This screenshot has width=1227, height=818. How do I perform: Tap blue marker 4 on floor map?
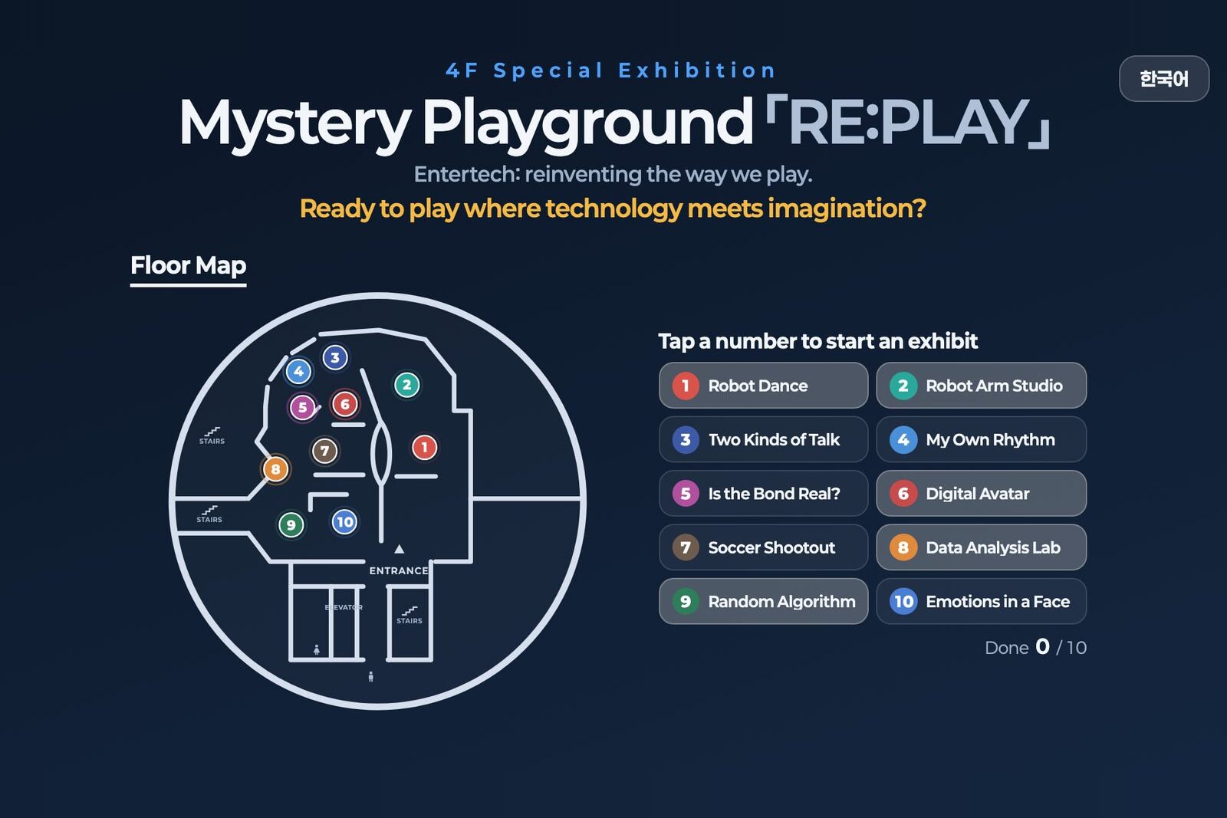(298, 372)
